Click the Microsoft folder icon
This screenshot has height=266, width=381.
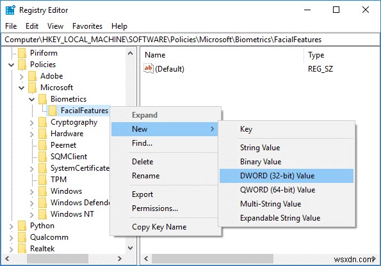[32, 88]
